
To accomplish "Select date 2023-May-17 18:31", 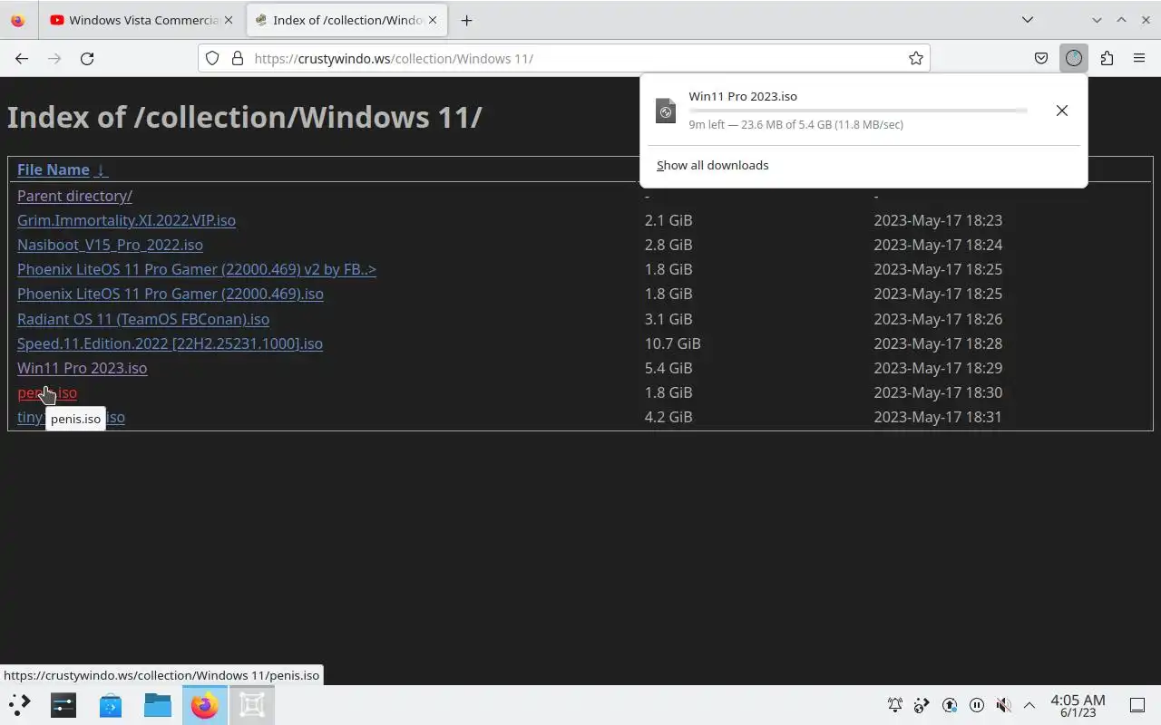I will (938, 417).
